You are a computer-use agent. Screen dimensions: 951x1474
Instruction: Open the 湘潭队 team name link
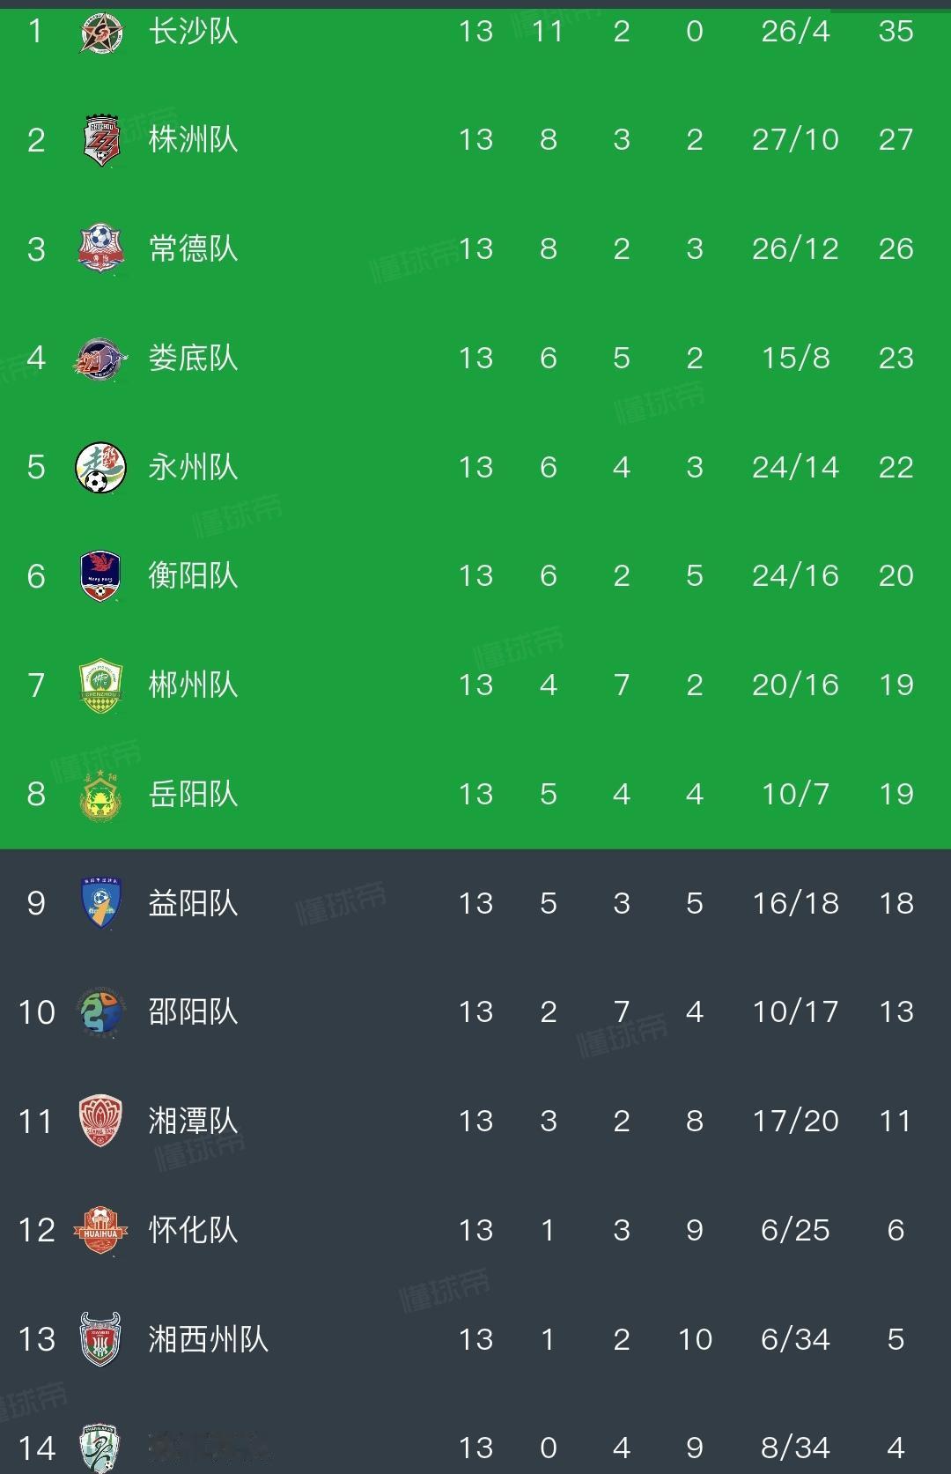click(193, 1122)
